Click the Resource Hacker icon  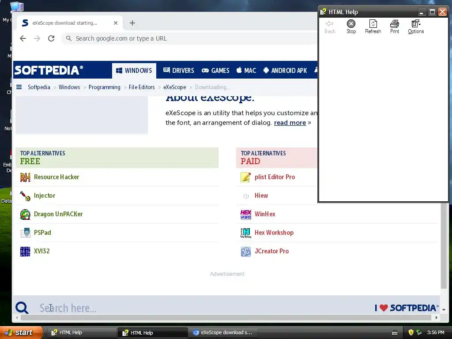pos(25,177)
